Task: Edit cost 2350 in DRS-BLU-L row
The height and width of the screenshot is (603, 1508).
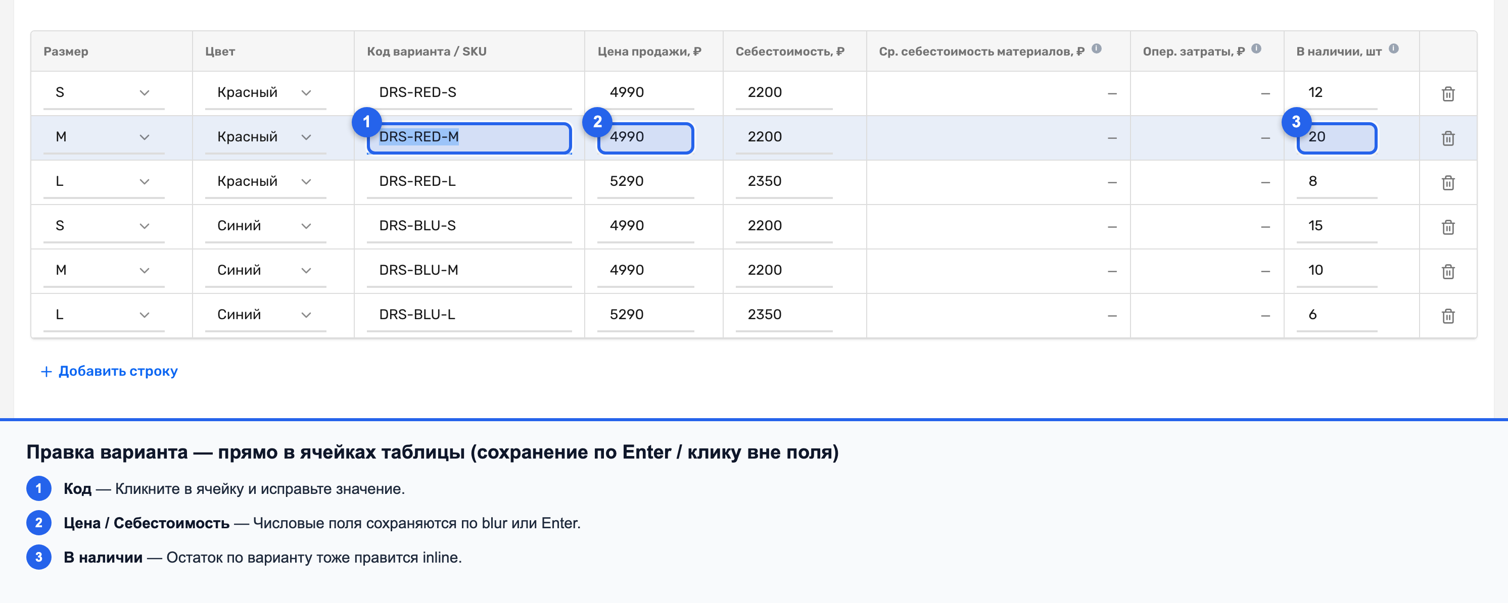Action: coord(784,315)
